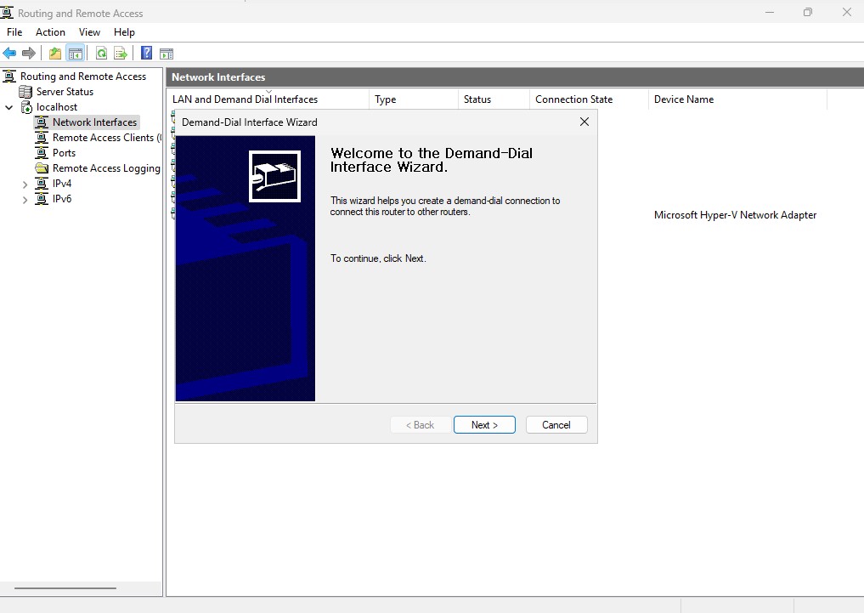Toggle Show/Hide Action Pane toolbar icon
Image resolution: width=864 pixels, height=613 pixels.
pyautogui.click(x=167, y=54)
